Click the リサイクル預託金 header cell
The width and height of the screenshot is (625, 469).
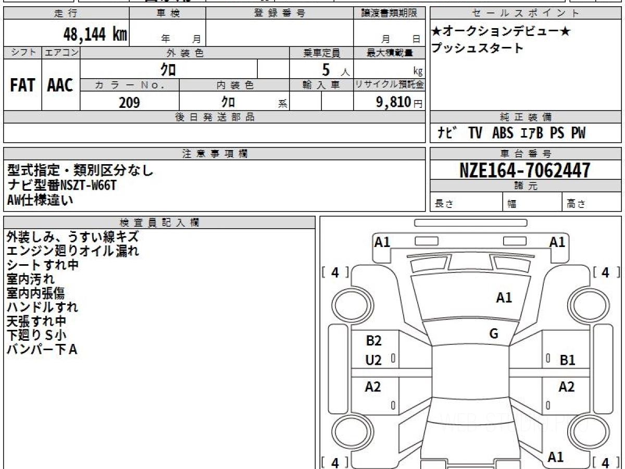click(389, 85)
